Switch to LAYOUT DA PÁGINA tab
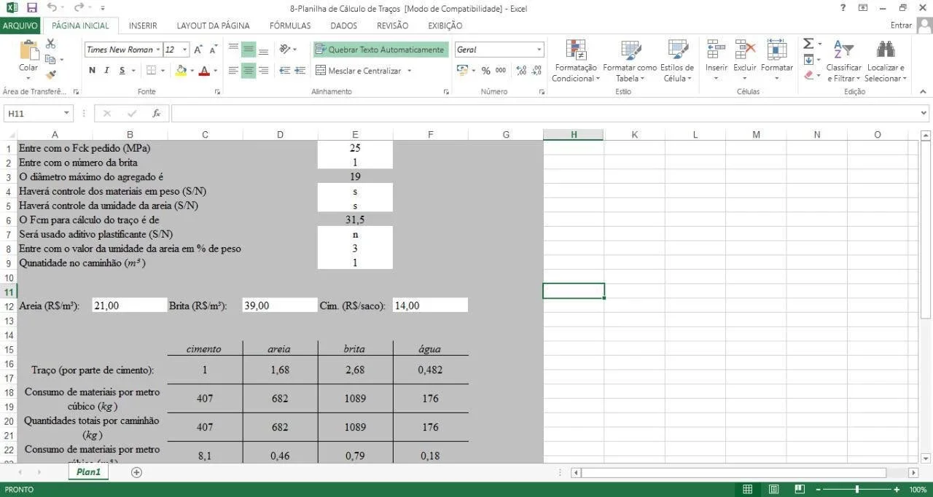This screenshot has width=933, height=497. (x=213, y=26)
